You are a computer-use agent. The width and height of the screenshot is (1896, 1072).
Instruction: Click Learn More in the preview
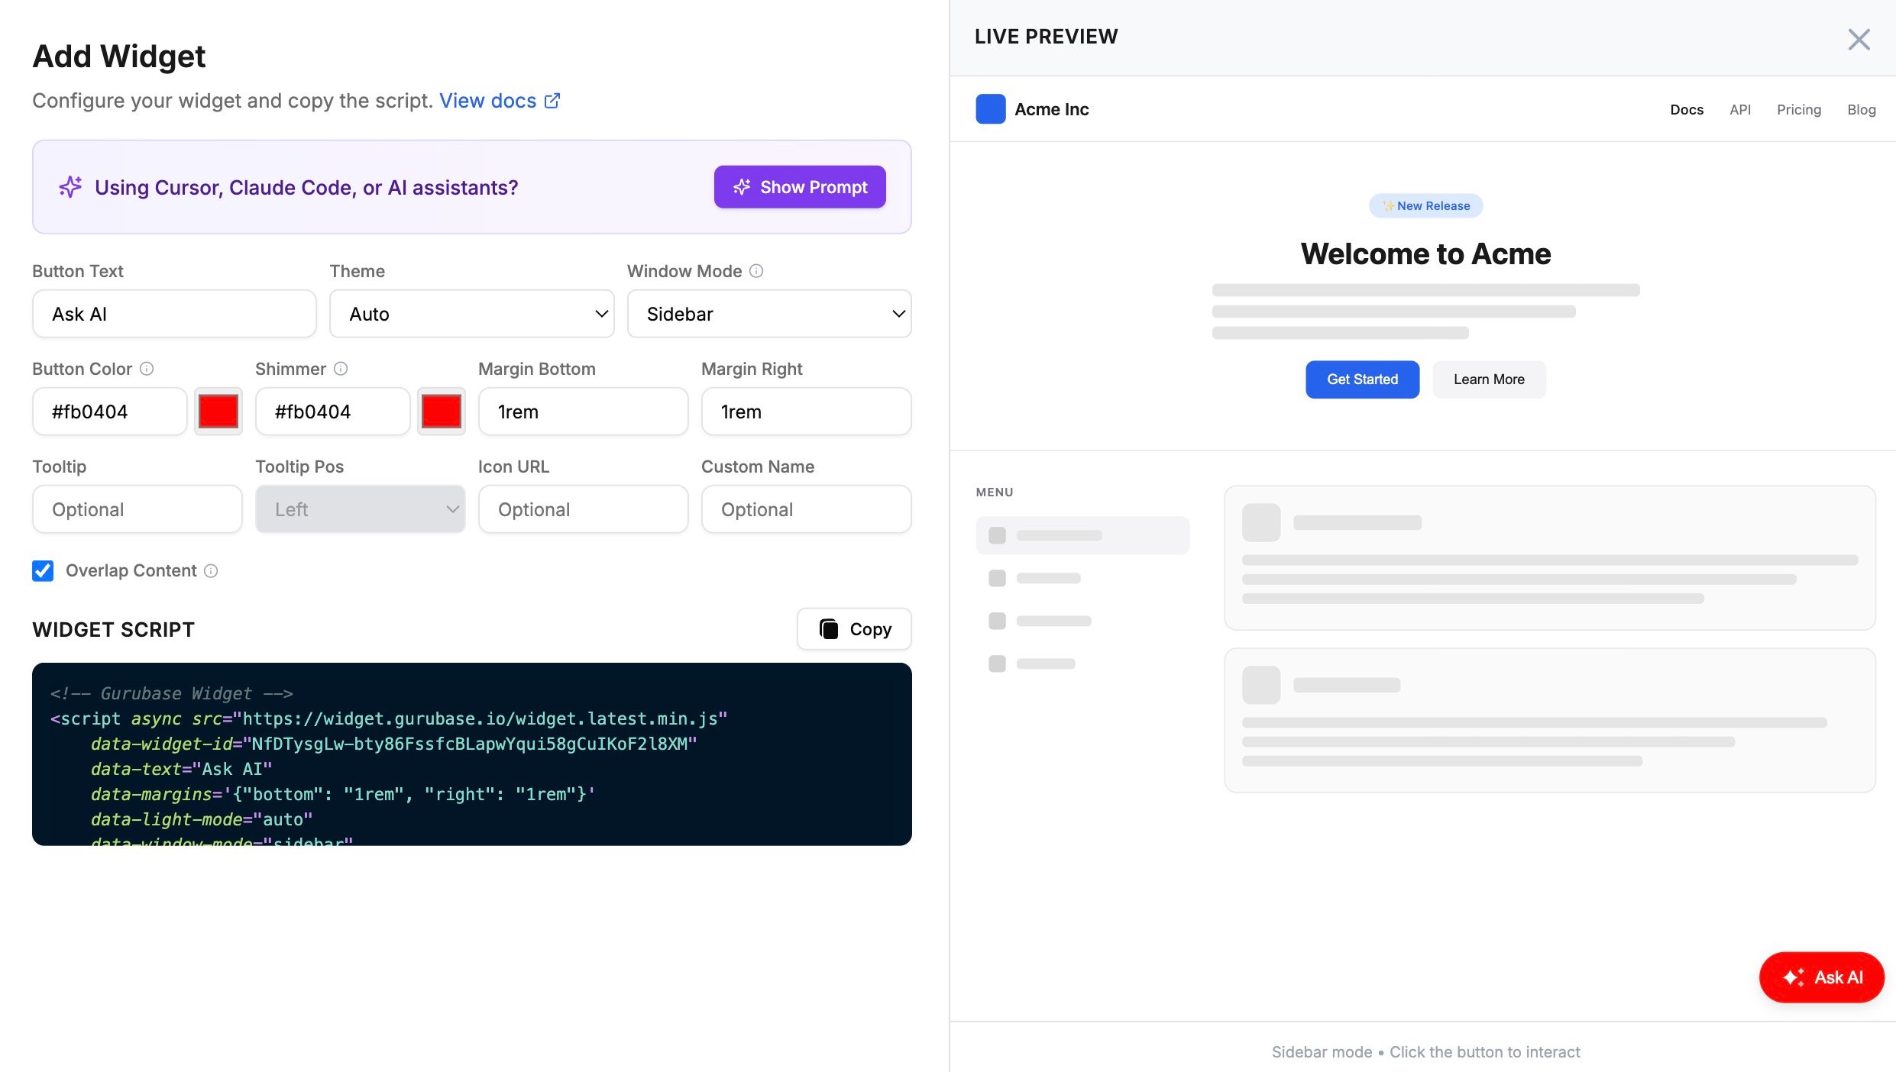1489,379
